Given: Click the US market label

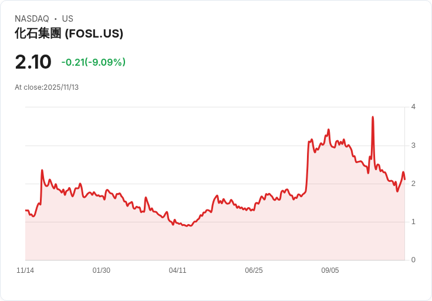Looking at the screenshot, I should point(67,19).
